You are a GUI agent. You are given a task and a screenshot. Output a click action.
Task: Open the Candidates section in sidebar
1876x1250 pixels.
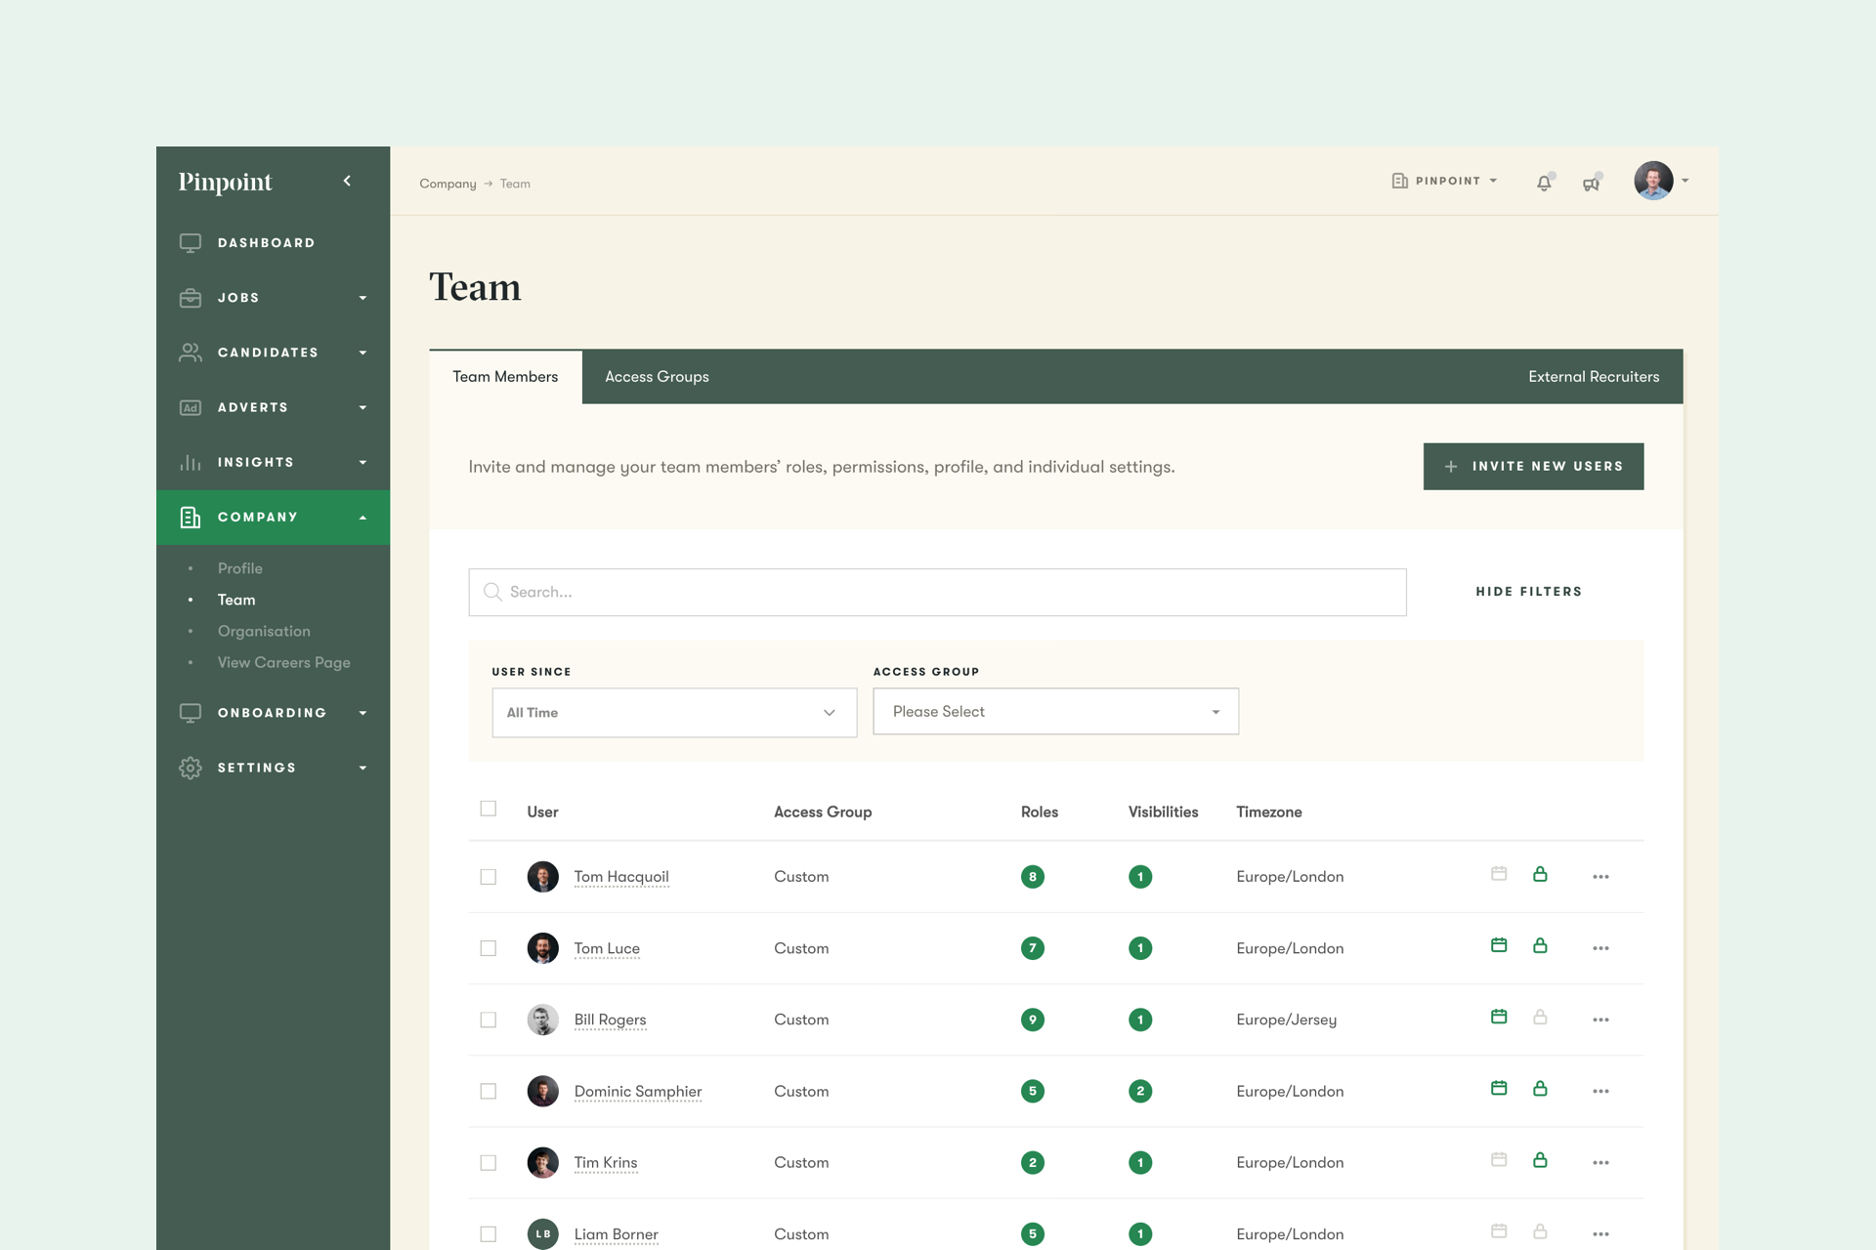click(x=268, y=353)
